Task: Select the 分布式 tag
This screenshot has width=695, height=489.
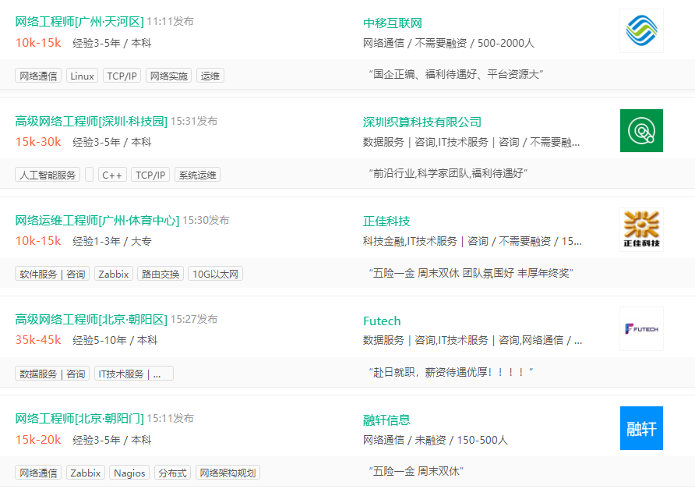Action: point(172,473)
